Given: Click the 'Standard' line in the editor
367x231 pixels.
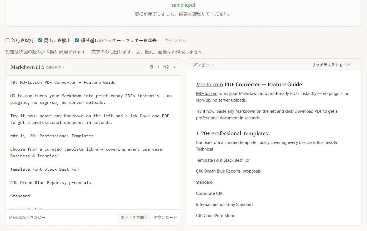Looking at the screenshot, I should (20, 196).
